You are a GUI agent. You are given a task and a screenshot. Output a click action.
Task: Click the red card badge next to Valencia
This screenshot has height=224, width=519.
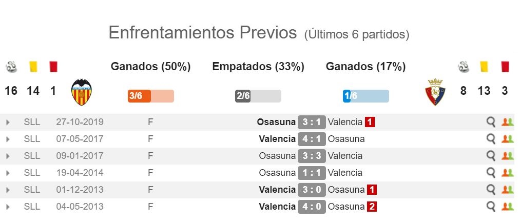[x=370, y=122]
